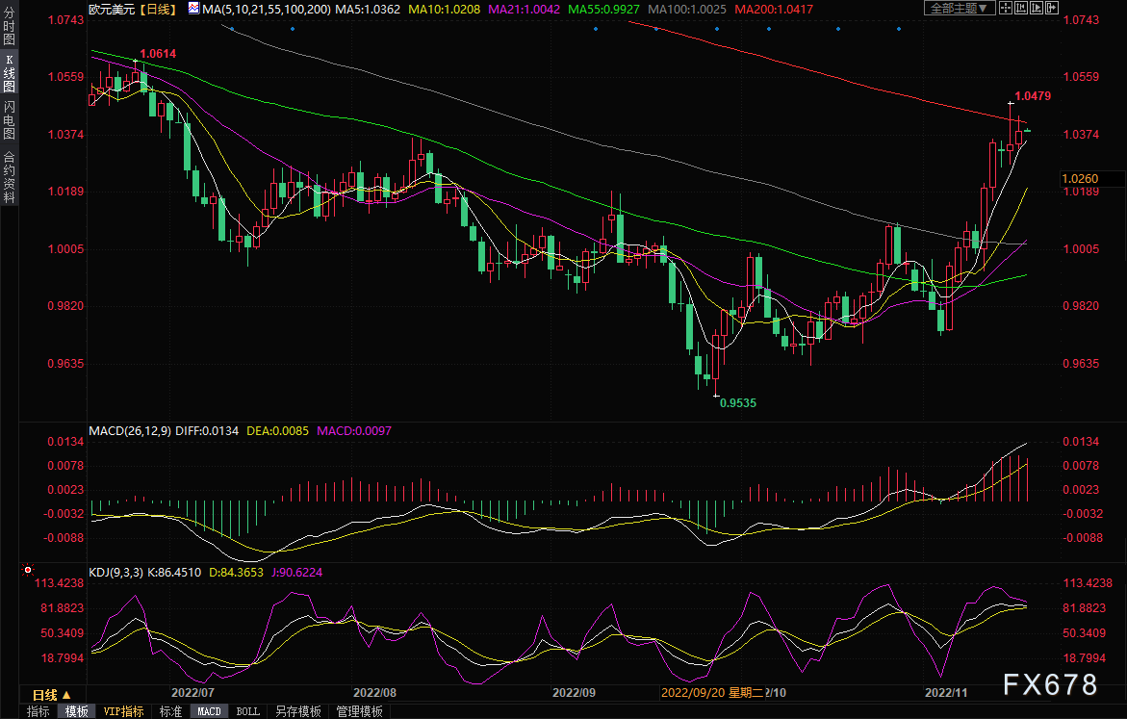Toggle the MACD indicator template

209,711
